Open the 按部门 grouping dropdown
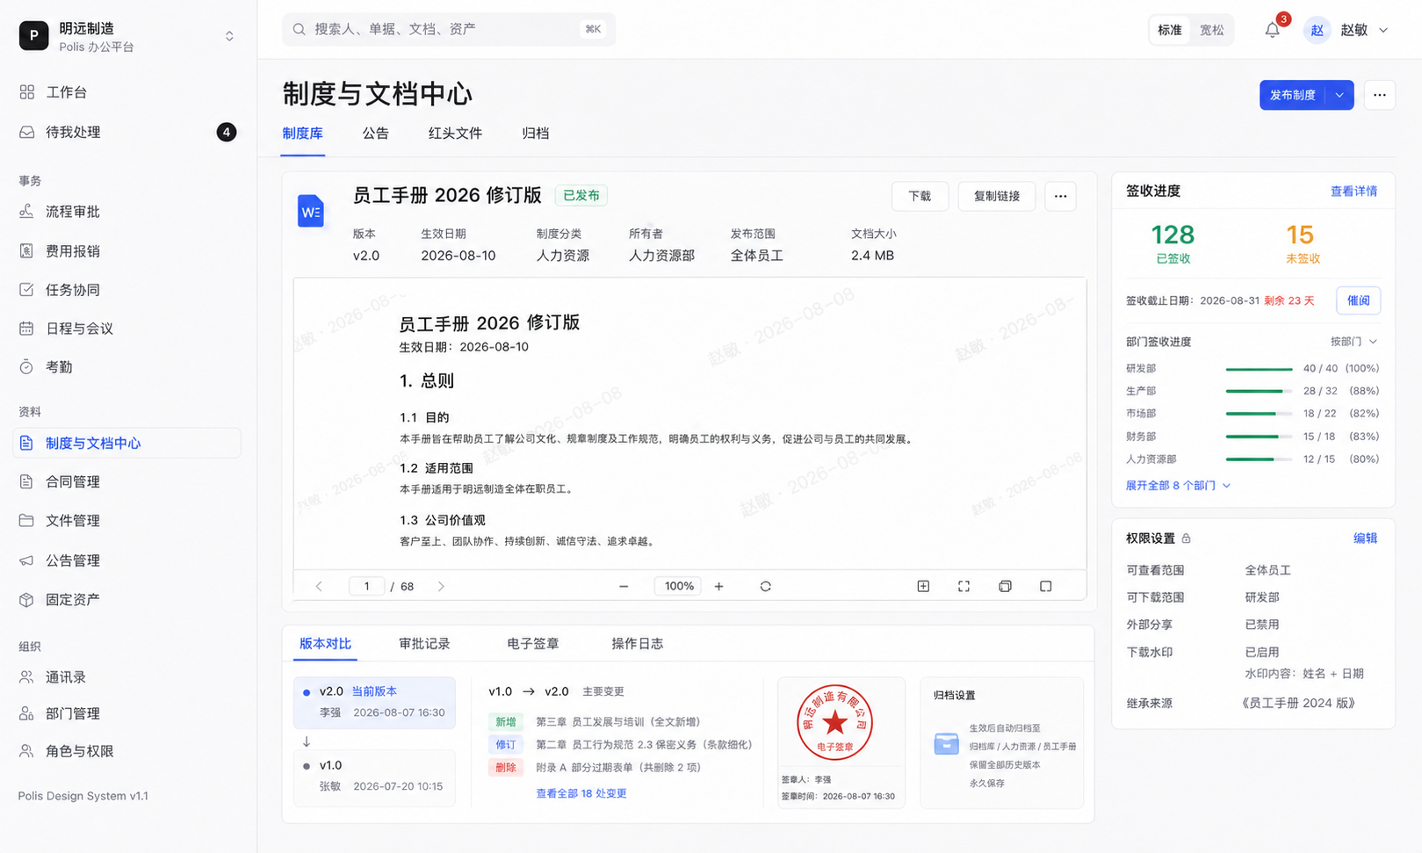The width and height of the screenshot is (1422, 853). point(1353,341)
